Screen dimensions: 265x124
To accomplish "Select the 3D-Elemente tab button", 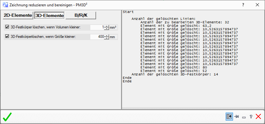I will click(49, 15).
